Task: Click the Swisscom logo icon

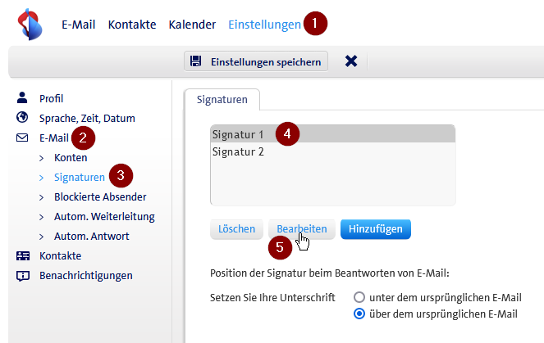Action: [31, 24]
